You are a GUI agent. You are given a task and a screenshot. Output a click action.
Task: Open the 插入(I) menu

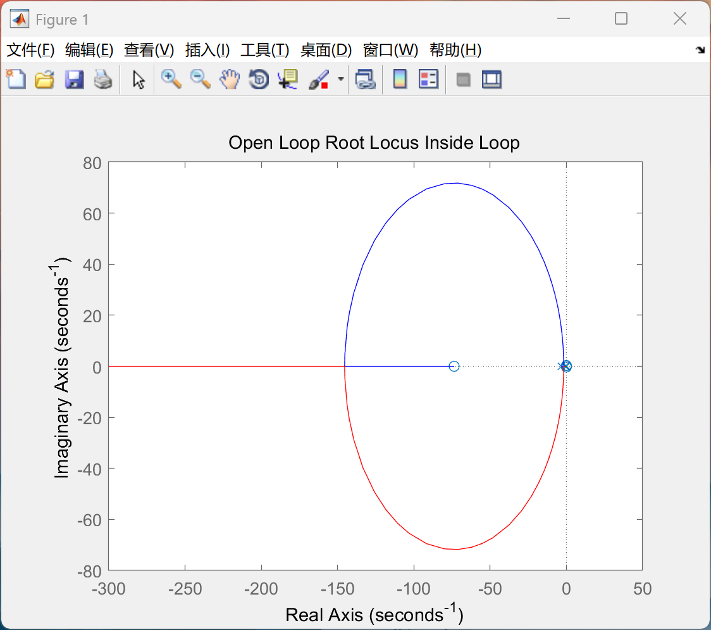click(207, 50)
